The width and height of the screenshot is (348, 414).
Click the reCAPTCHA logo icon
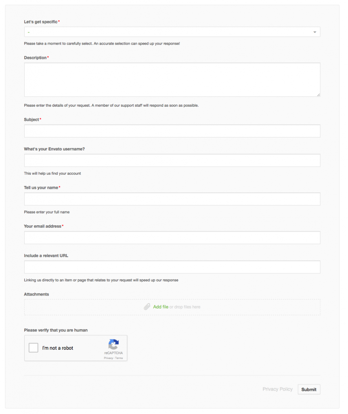[113, 344]
